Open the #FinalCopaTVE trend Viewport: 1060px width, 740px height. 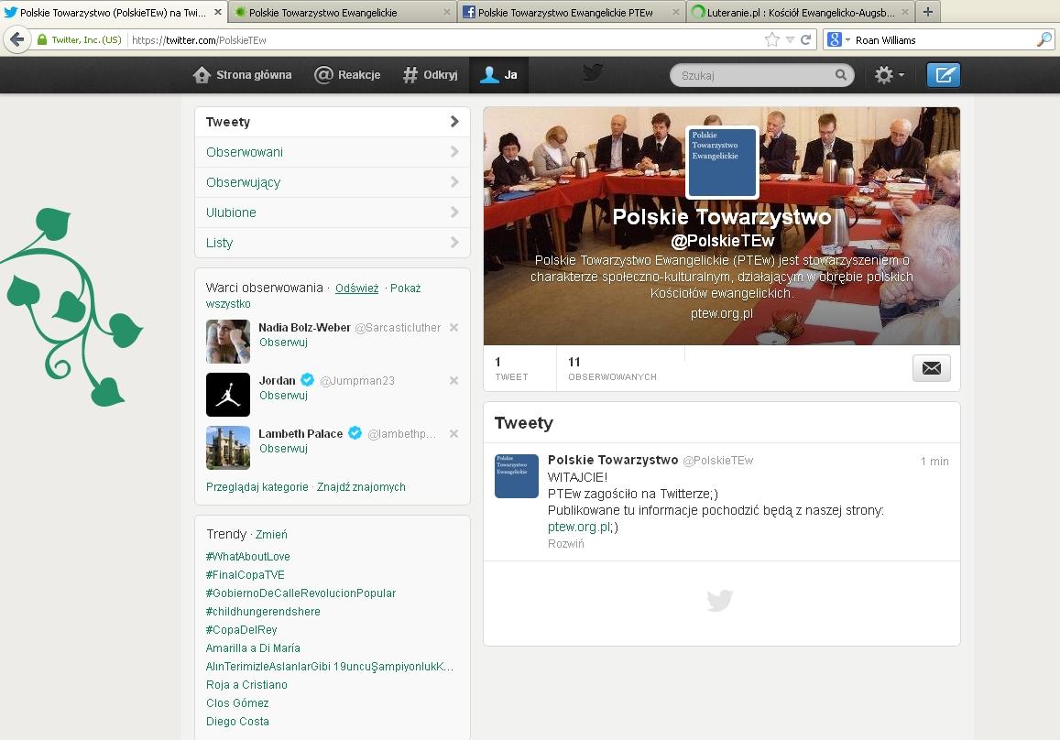click(x=245, y=575)
